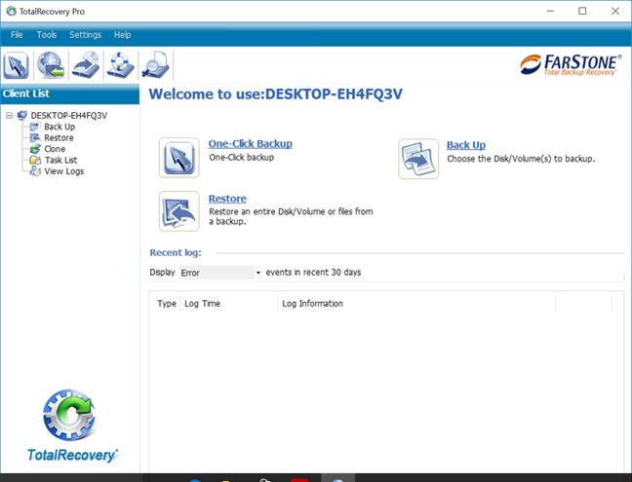
Task: Click the TotalRecovery gear logo
Action: pyautogui.click(x=69, y=415)
